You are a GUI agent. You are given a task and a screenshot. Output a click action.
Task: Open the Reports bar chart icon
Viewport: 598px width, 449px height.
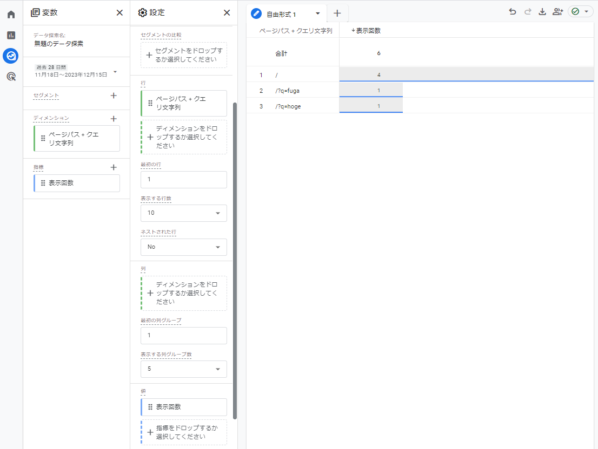click(11, 35)
